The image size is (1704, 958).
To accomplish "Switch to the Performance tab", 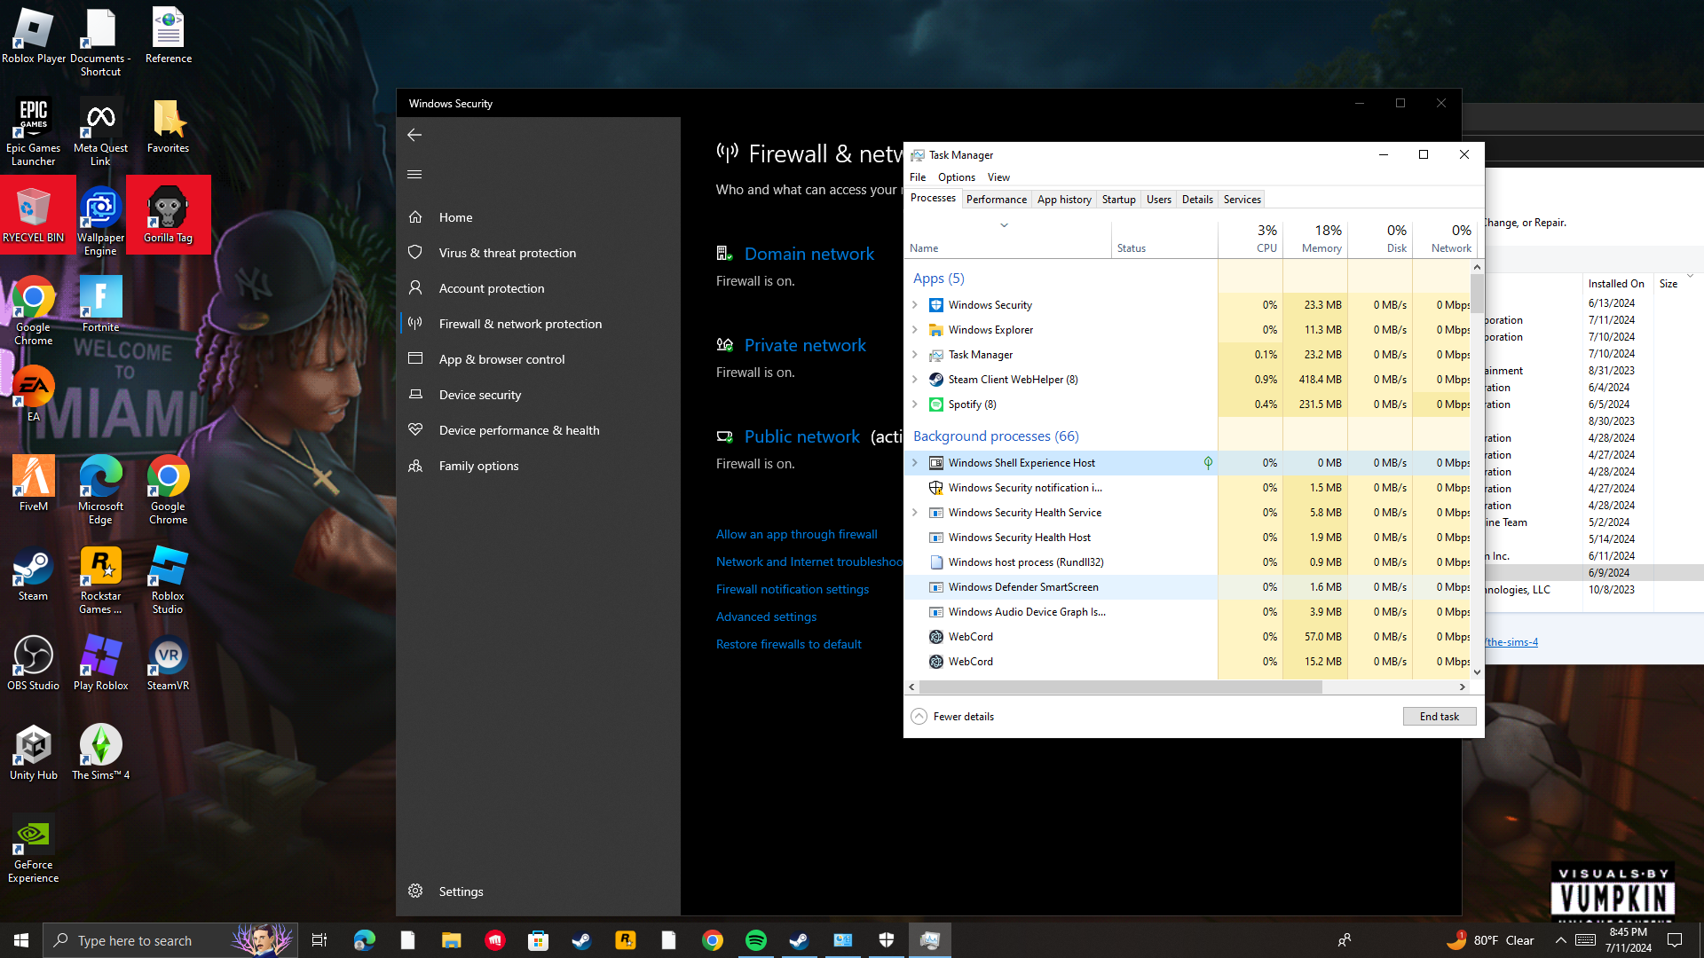I will coord(997,200).
